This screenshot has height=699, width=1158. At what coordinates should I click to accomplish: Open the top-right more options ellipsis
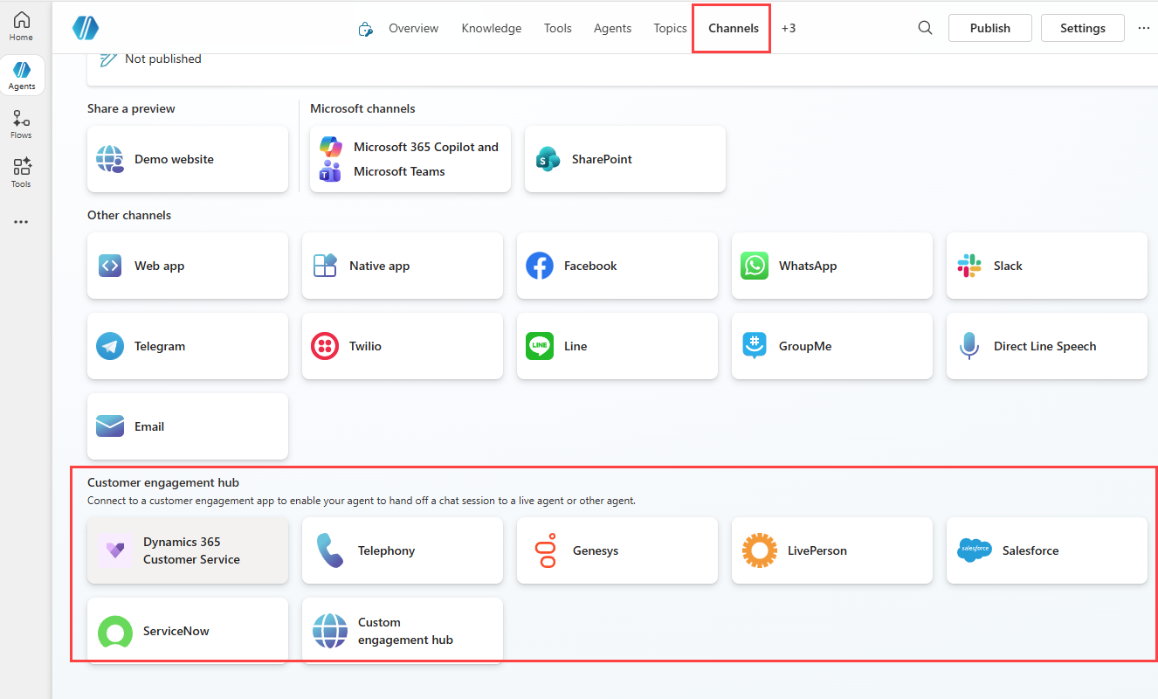pyautogui.click(x=1144, y=28)
